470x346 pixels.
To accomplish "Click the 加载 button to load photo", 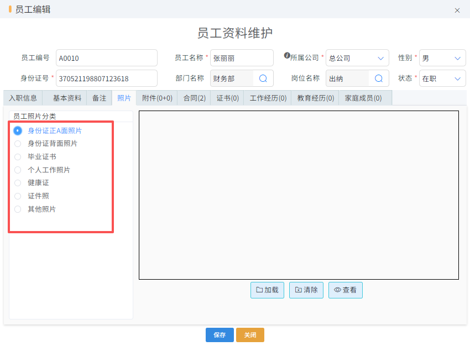I will [268, 290].
